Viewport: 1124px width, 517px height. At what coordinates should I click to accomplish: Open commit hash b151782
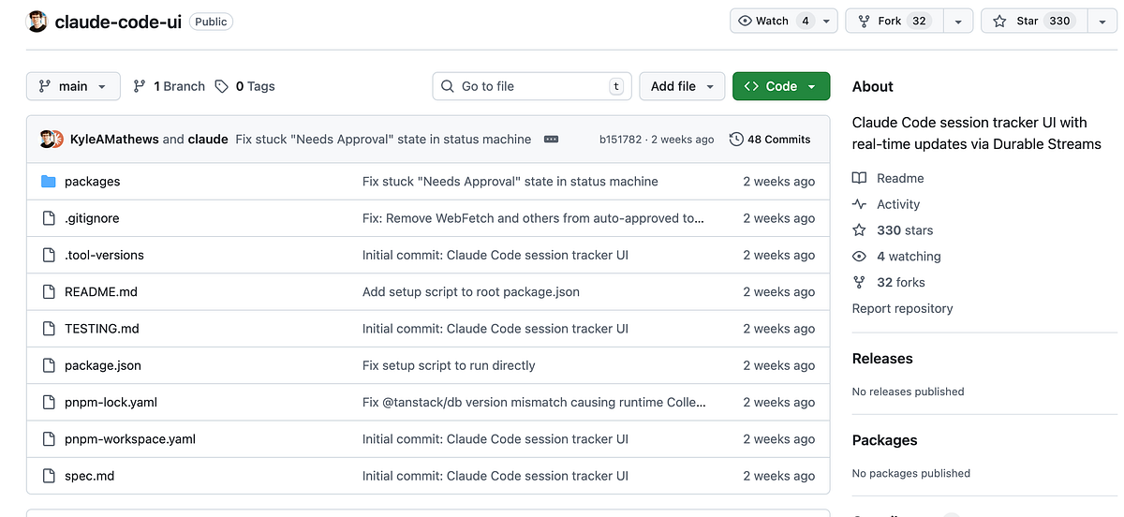pyautogui.click(x=621, y=139)
